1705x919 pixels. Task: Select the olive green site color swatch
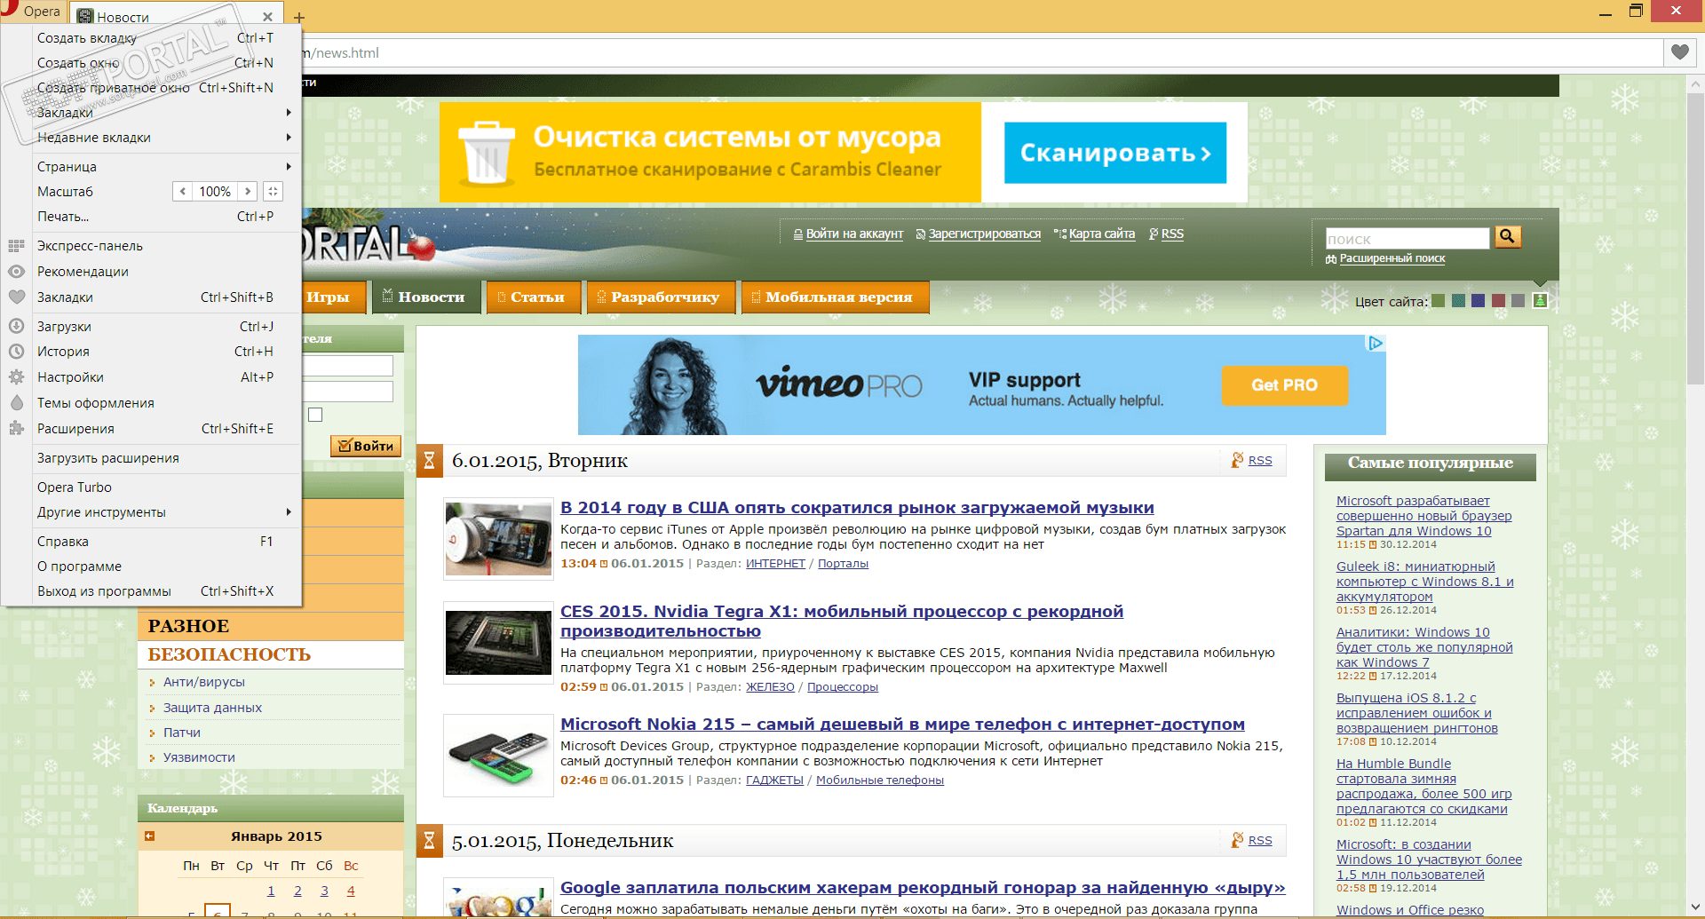(x=1438, y=301)
